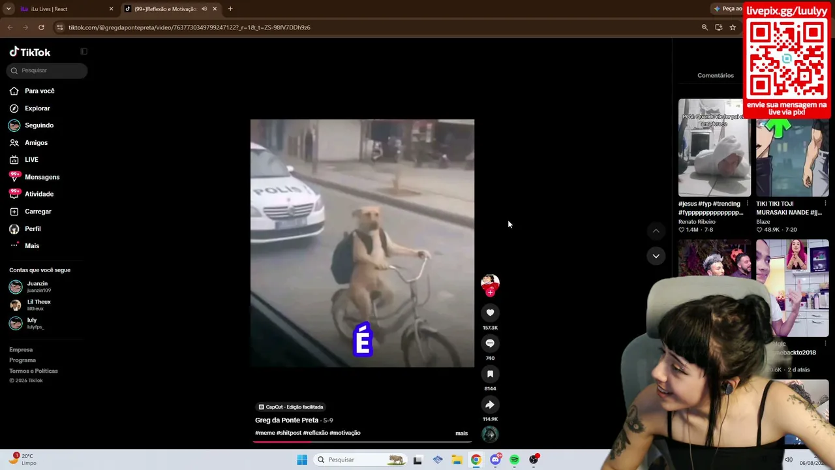Click the TikTok logo

coord(30,52)
